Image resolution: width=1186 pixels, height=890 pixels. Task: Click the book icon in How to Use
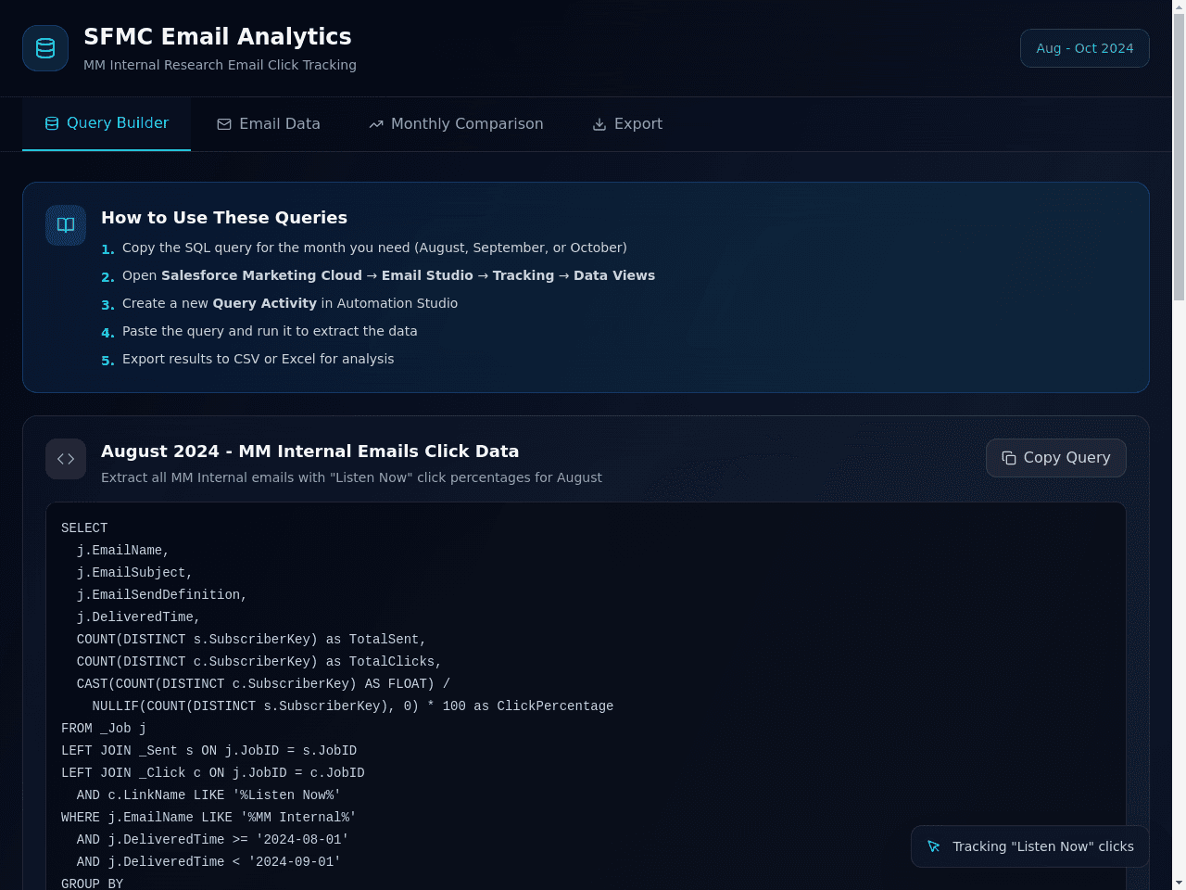point(66,225)
